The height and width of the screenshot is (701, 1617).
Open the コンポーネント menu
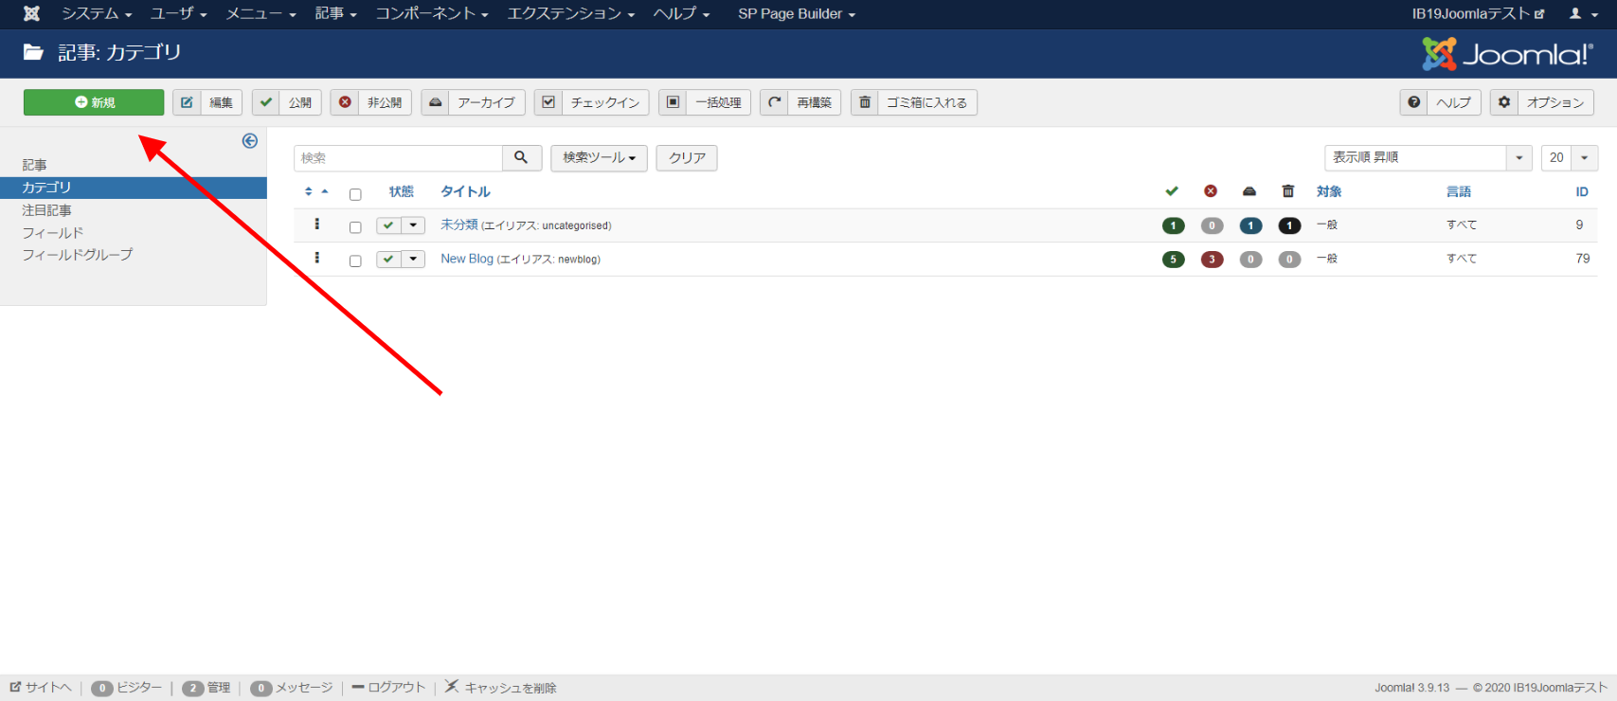(432, 13)
